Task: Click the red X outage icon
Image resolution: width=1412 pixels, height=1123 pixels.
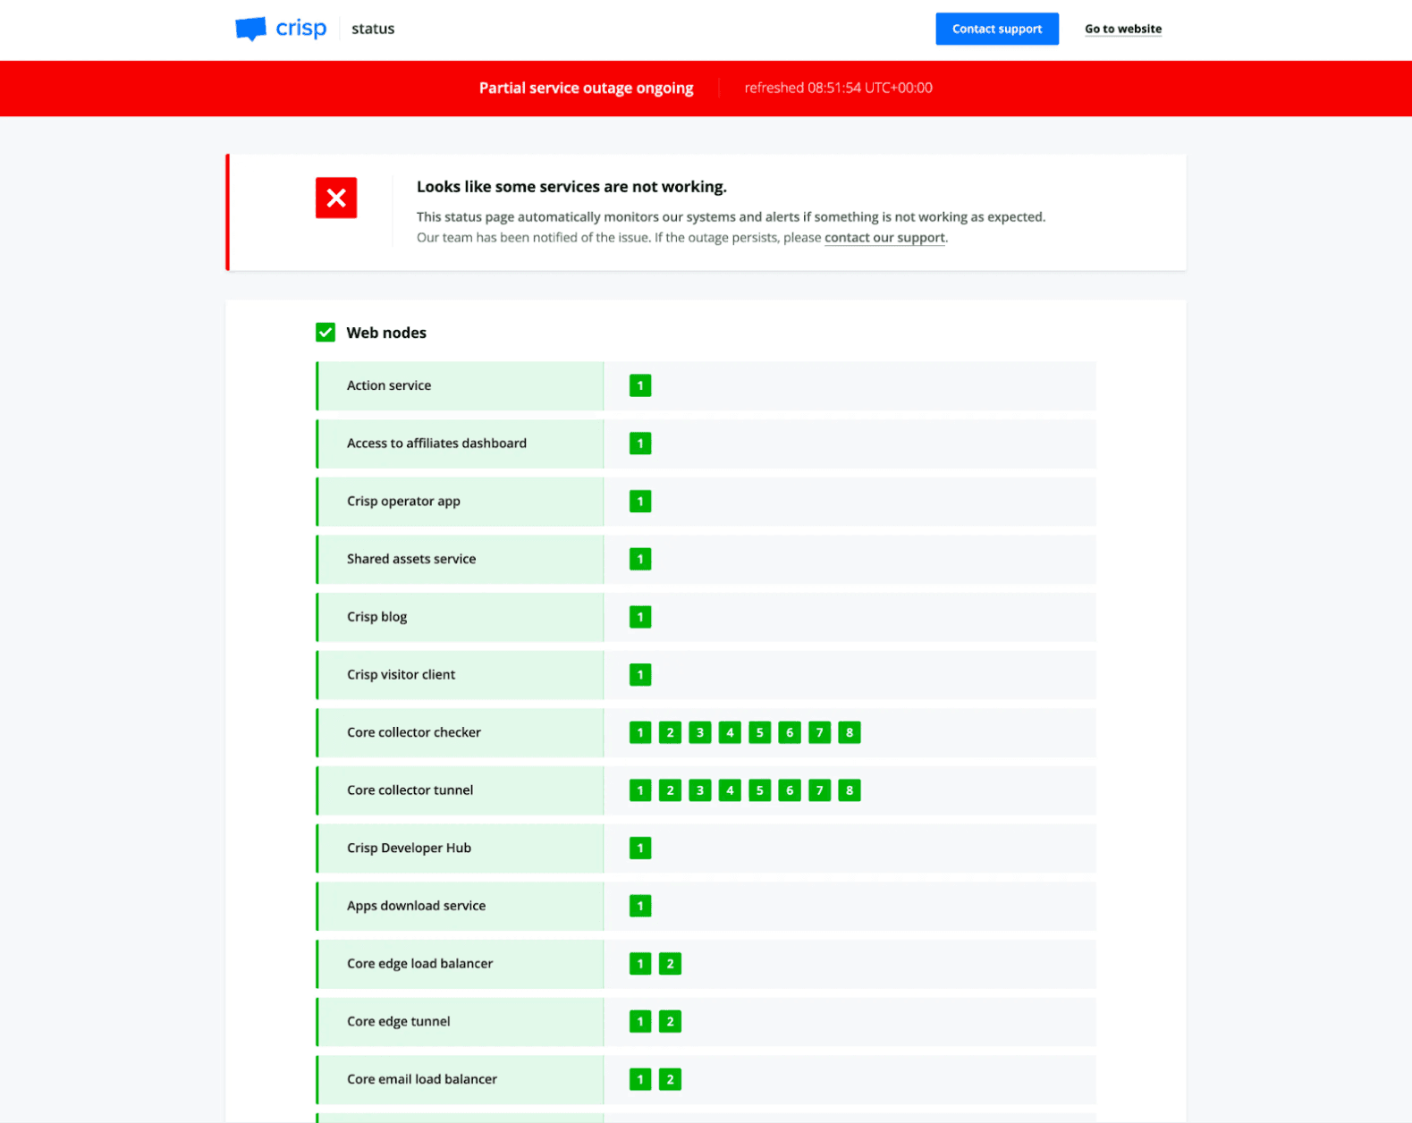Action: tap(336, 198)
